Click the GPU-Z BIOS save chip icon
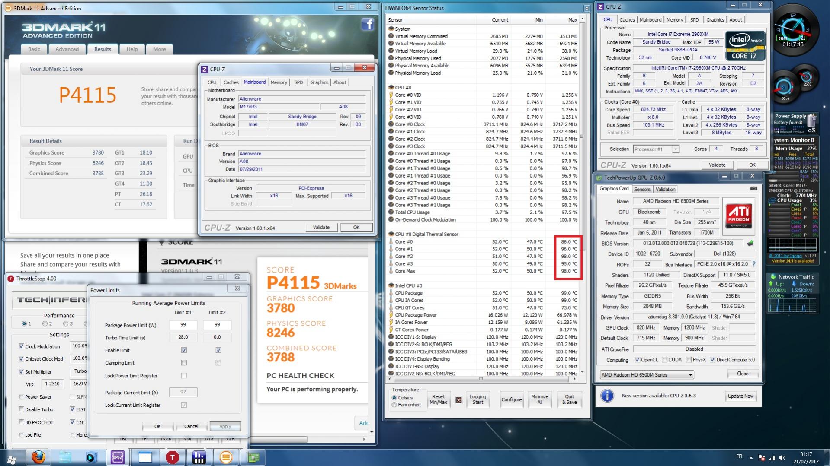Screen dimensions: 830x466 pyautogui.click(x=750, y=244)
